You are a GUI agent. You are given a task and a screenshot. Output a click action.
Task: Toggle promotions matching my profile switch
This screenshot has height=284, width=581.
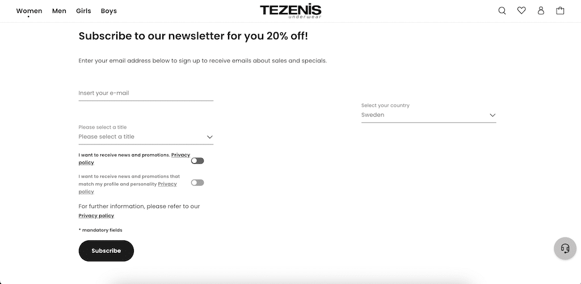click(x=197, y=183)
